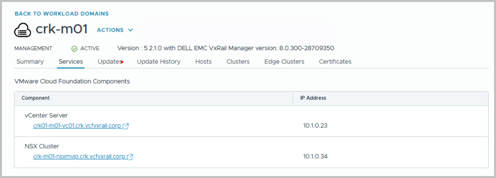Open the Certificates tab
This screenshot has height=178, width=496.
tap(335, 62)
